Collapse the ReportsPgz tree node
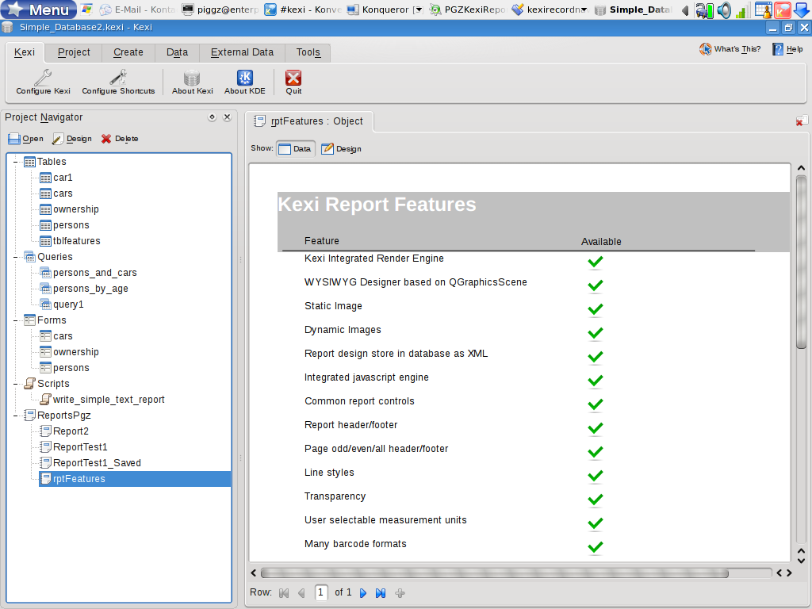Image resolution: width=812 pixels, height=609 pixels. [16, 416]
